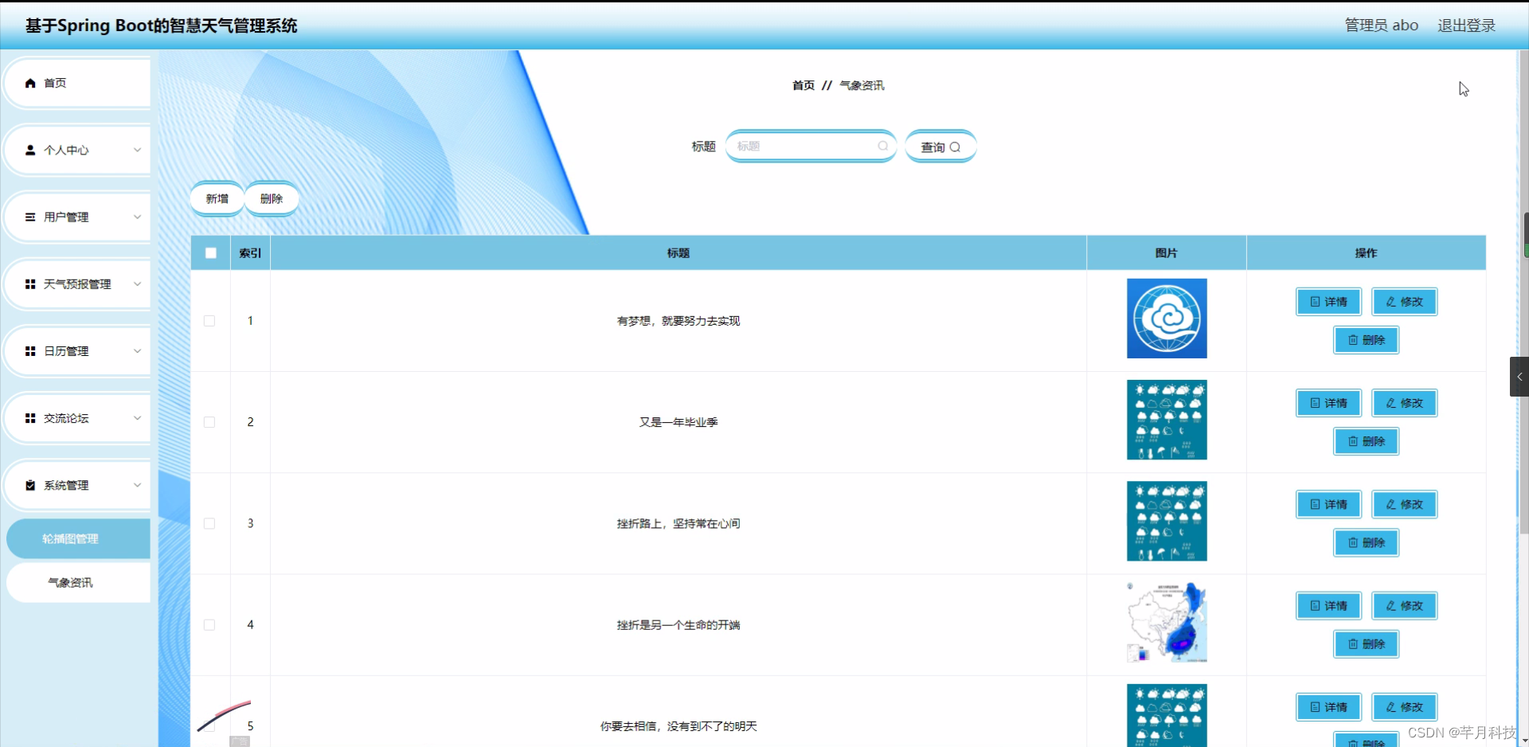
Task: Check the checkbox for row 4
Action: coord(209,625)
